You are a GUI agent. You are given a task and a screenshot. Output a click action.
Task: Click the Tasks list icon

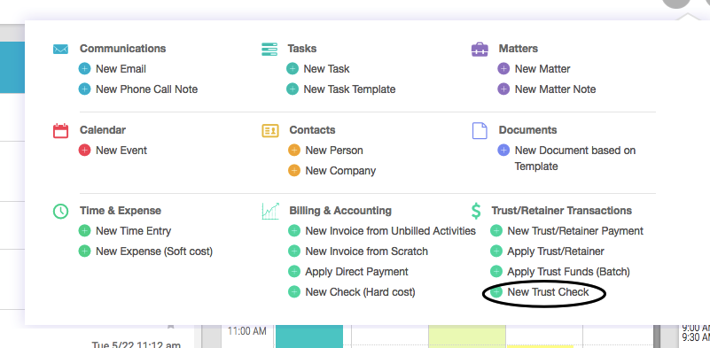[x=269, y=49]
